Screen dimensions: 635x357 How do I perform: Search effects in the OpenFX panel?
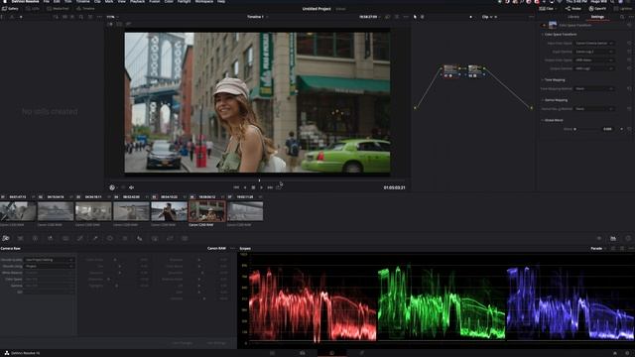coord(622,17)
